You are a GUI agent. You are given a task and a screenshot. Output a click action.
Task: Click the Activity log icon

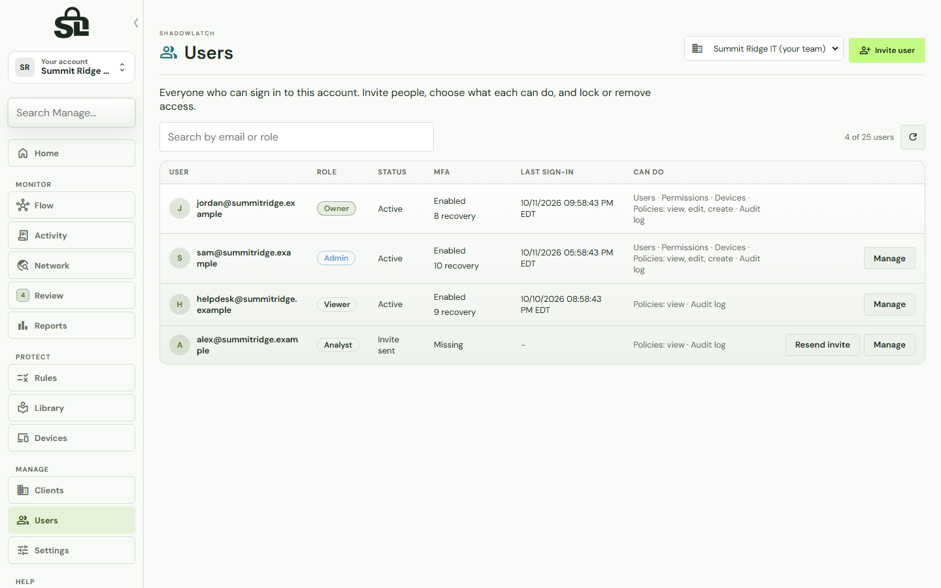coord(23,235)
